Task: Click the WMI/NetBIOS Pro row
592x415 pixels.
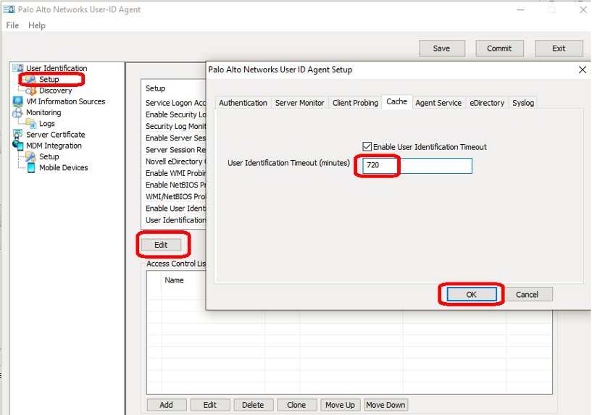Action: [x=175, y=196]
